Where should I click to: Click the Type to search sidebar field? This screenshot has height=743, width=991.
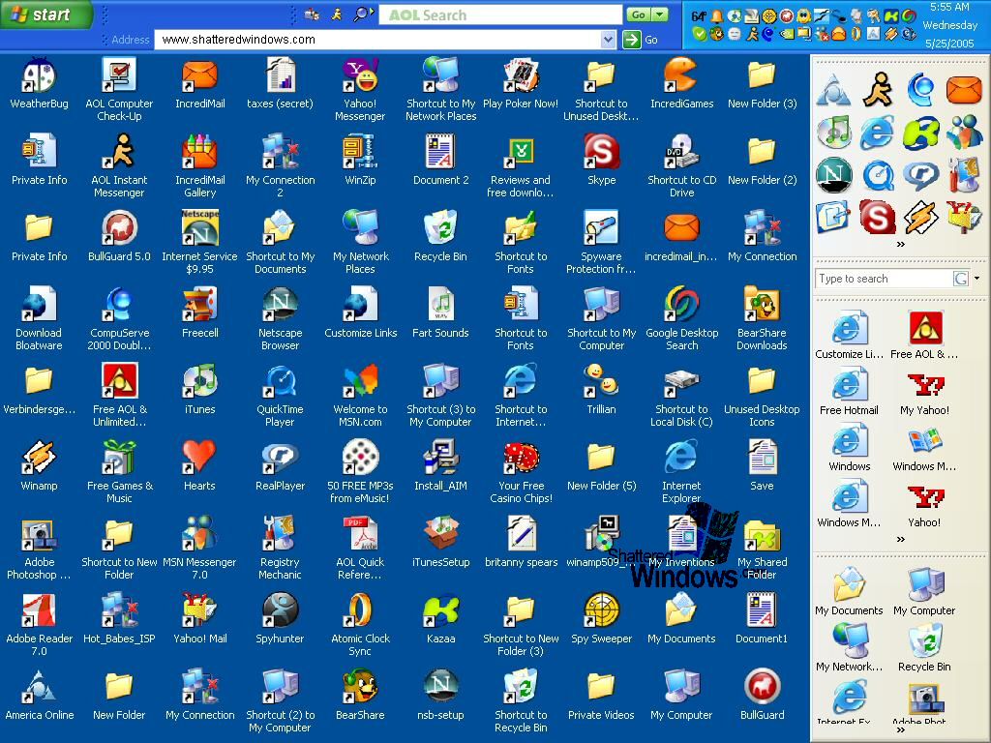click(x=884, y=279)
